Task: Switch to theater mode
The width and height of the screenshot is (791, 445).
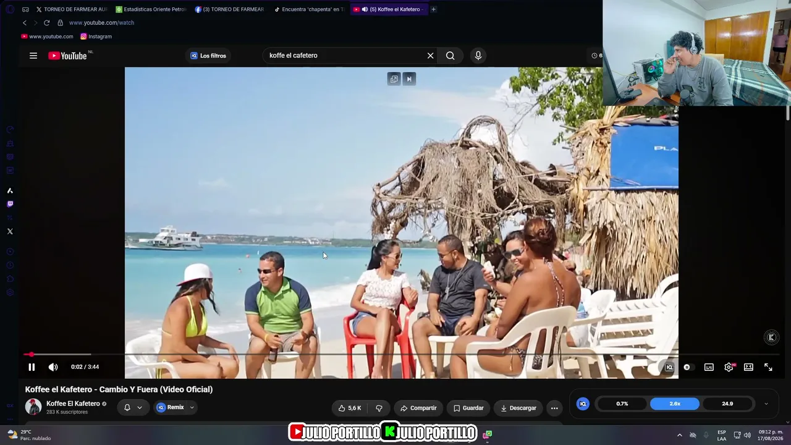Action: (748, 367)
